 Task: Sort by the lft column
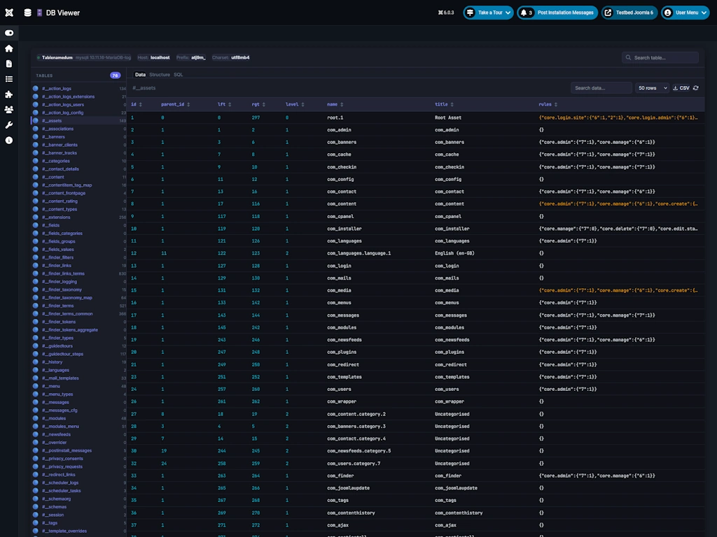pos(224,105)
